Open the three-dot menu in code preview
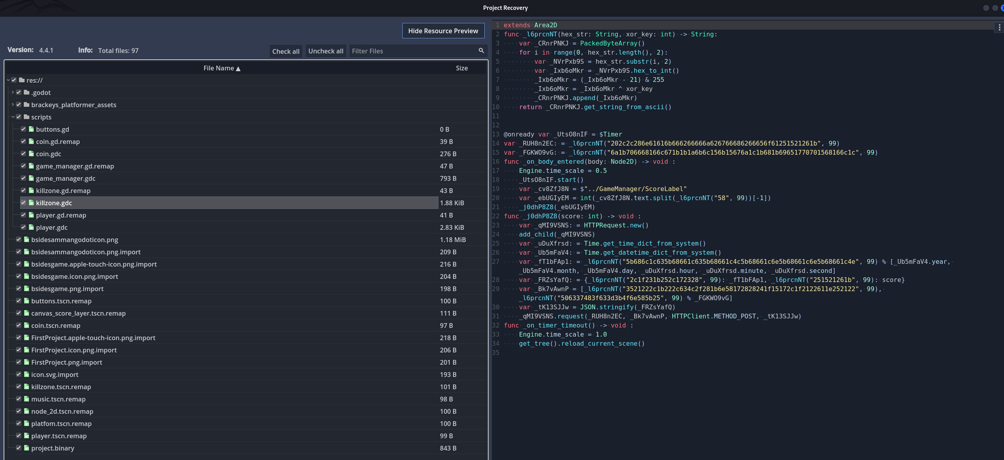This screenshot has height=460, width=1004. click(999, 27)
